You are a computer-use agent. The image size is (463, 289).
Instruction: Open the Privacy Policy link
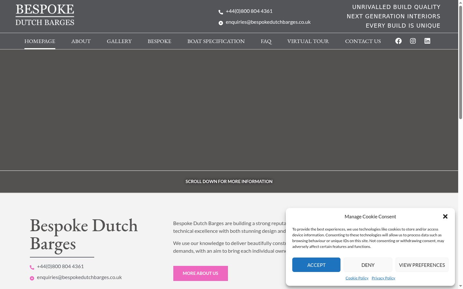click(x=383, y=278)
